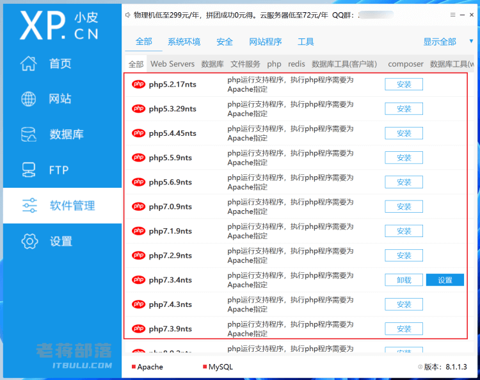Open the 首页 home icon in sidebar

pos(28,63)
